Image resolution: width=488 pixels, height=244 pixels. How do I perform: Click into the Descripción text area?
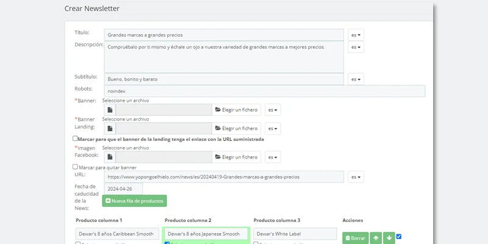click(224, 57)
